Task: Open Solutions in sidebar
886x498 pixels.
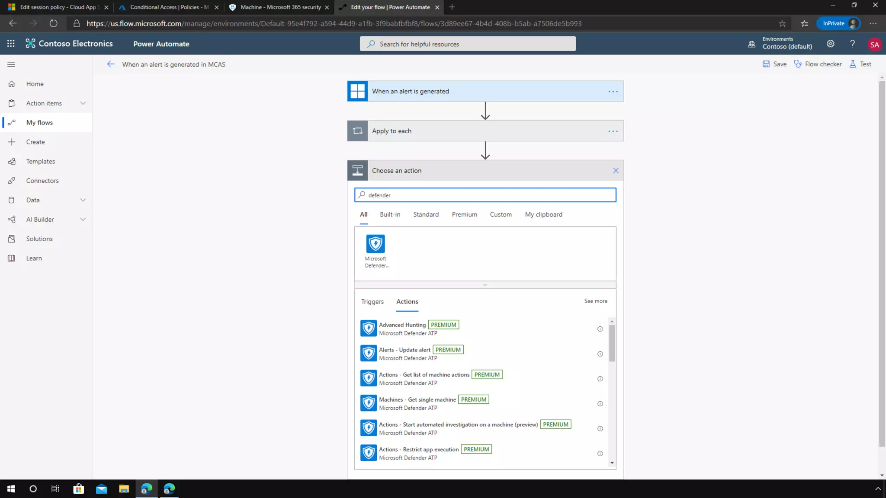Action: tap(46, 239)
